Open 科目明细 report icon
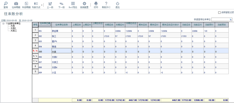Viewport: 234px width, 103px height. [x=26, y=4]
